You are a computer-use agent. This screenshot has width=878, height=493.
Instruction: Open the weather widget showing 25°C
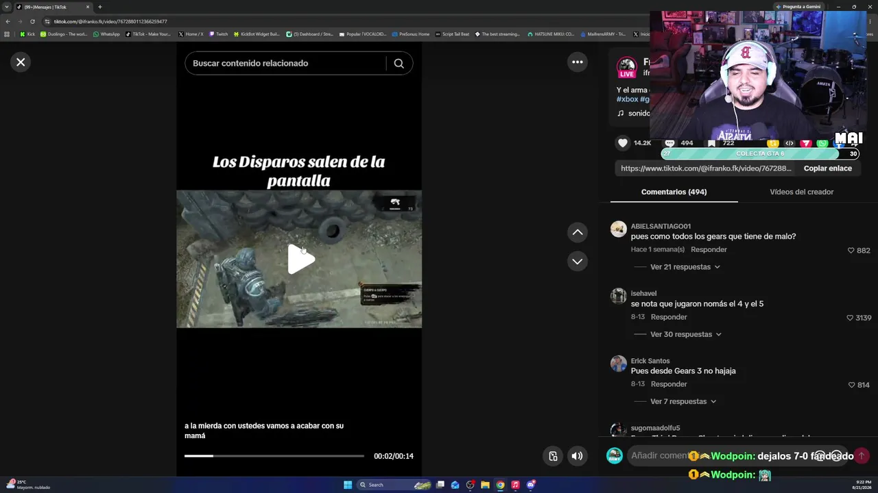coord(27,485)
